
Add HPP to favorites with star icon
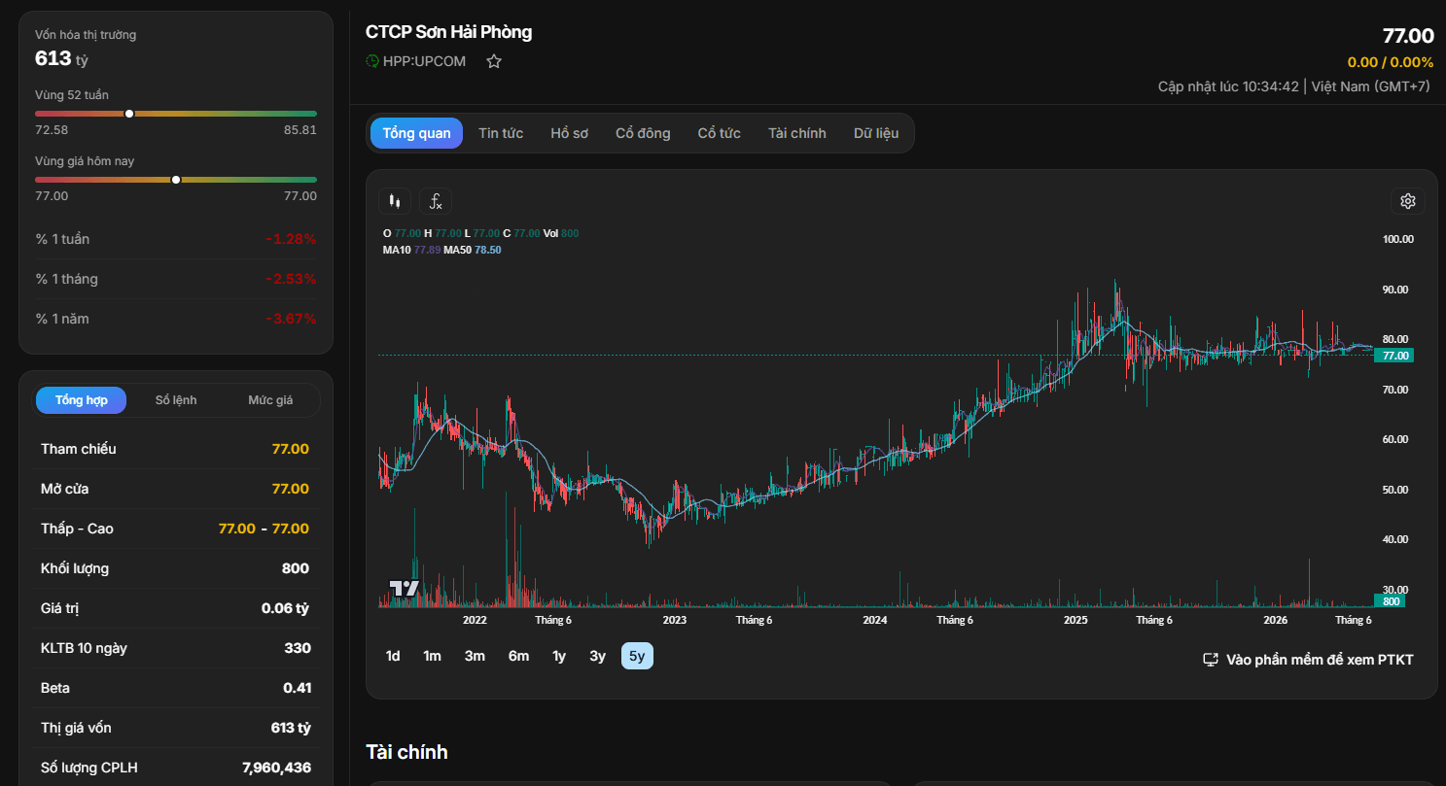pos(494,61)
